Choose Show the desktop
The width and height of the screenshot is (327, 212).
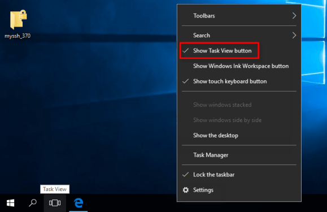(x=239, y=136)
